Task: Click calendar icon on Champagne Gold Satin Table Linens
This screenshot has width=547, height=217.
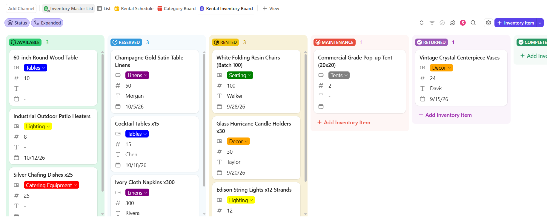Action: point(118,106)
